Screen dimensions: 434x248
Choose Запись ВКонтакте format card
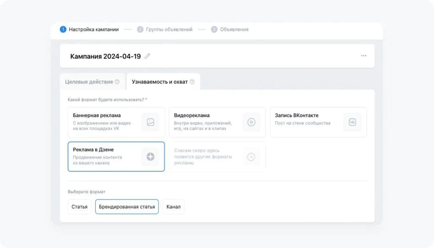(x=318, y=122)
